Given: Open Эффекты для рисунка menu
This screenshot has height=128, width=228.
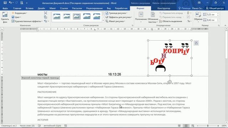Looking at the screenshot, I should coord(119,17).
